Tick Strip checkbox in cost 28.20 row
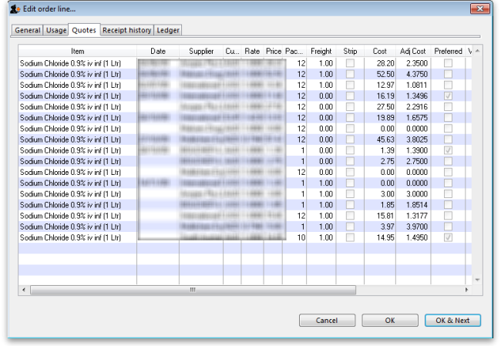Viewport: 501px width, 346px height. [x=350, y=62]
